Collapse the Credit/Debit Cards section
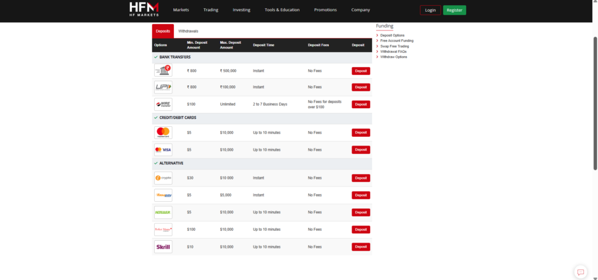Image resolution: width=598 pixels, height=280 pixels. click(x=178, y=117)
